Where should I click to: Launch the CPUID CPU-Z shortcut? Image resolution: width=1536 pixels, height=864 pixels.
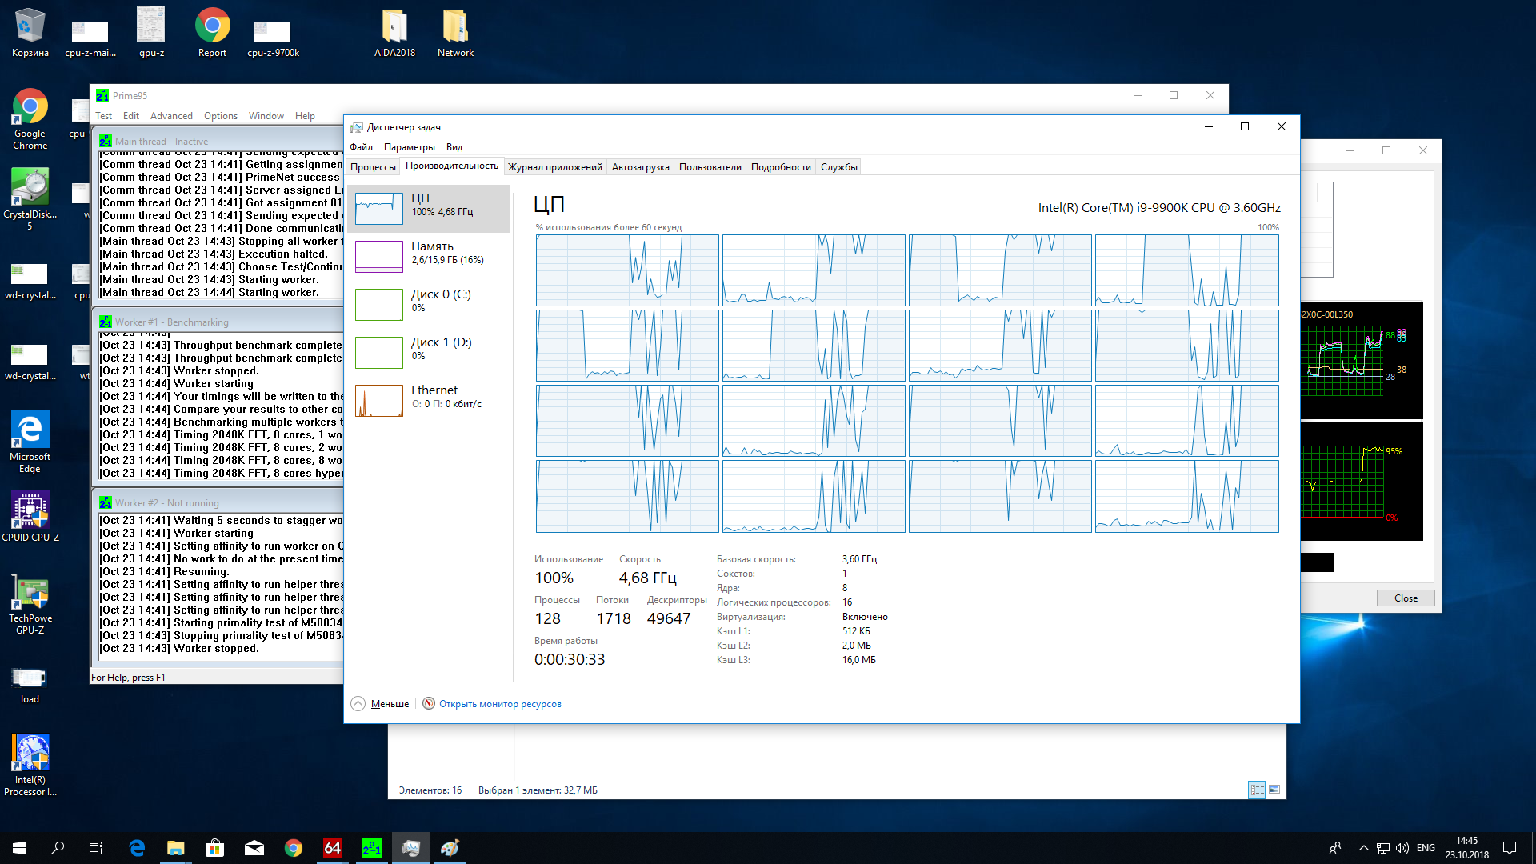(x=30, y=517)
